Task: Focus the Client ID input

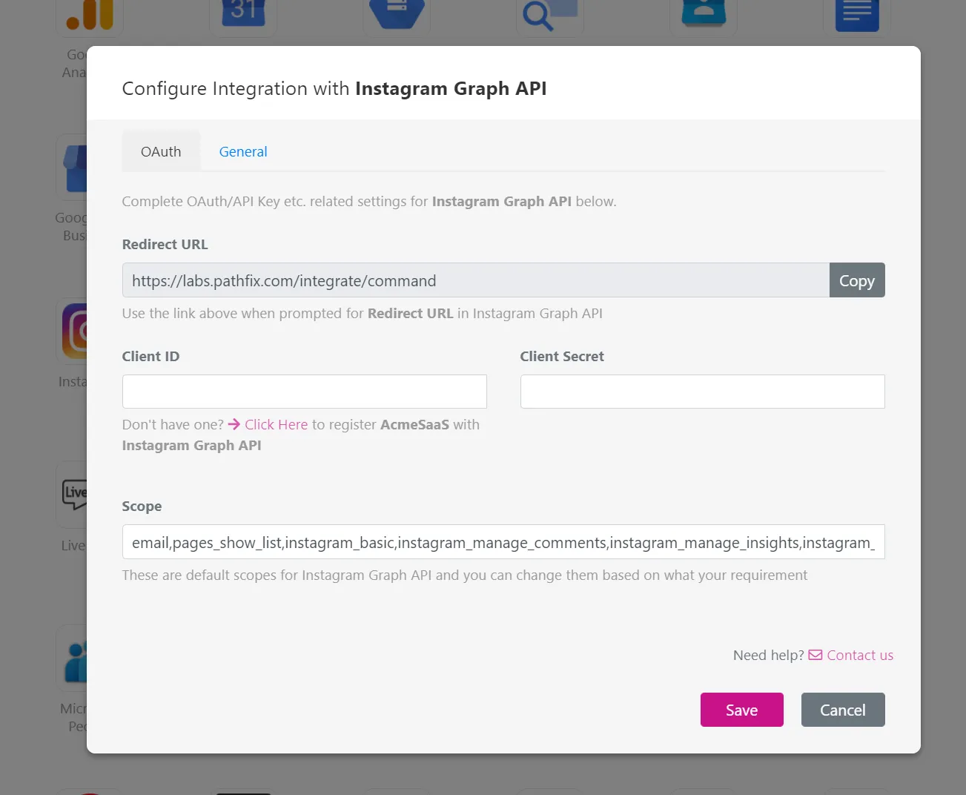Action: click(304, 392)
